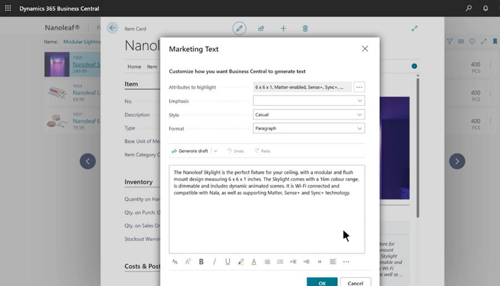Apply quote formatting
The width and height of the screenshot is (500, 286).
coord(319,262)
